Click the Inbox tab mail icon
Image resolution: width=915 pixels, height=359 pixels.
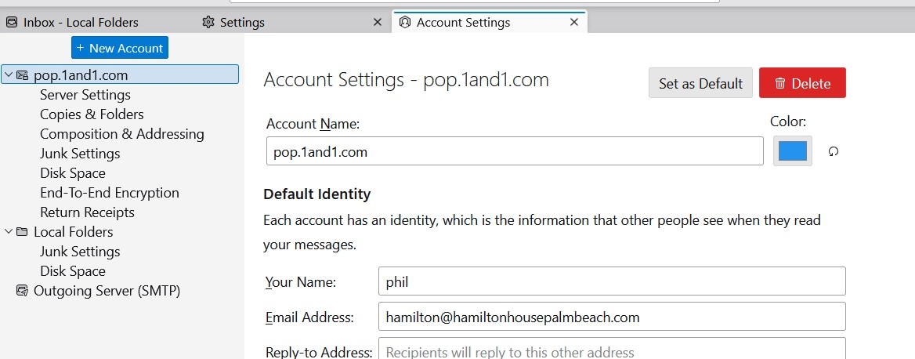tap(12, 22)
